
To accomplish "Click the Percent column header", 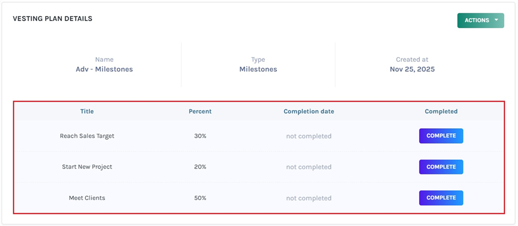I will [200, 112].
